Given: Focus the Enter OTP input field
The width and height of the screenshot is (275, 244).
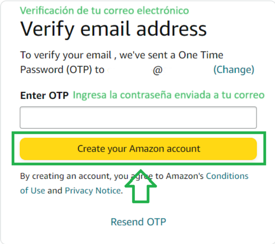Looking at the screenshot, I should coord(138,117).
